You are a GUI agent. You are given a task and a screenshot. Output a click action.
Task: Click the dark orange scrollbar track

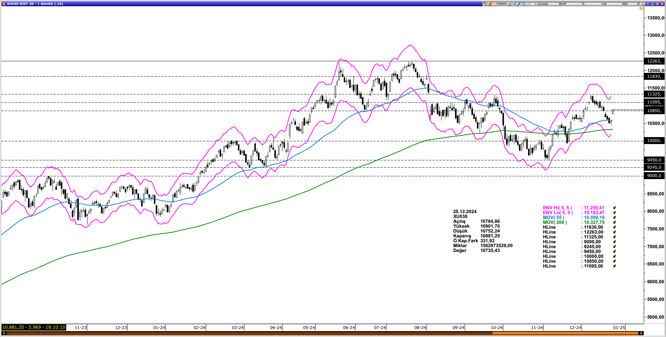click(x=250, y=333)
